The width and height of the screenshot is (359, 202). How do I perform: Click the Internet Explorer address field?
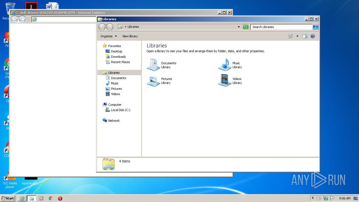click(64, 19)
